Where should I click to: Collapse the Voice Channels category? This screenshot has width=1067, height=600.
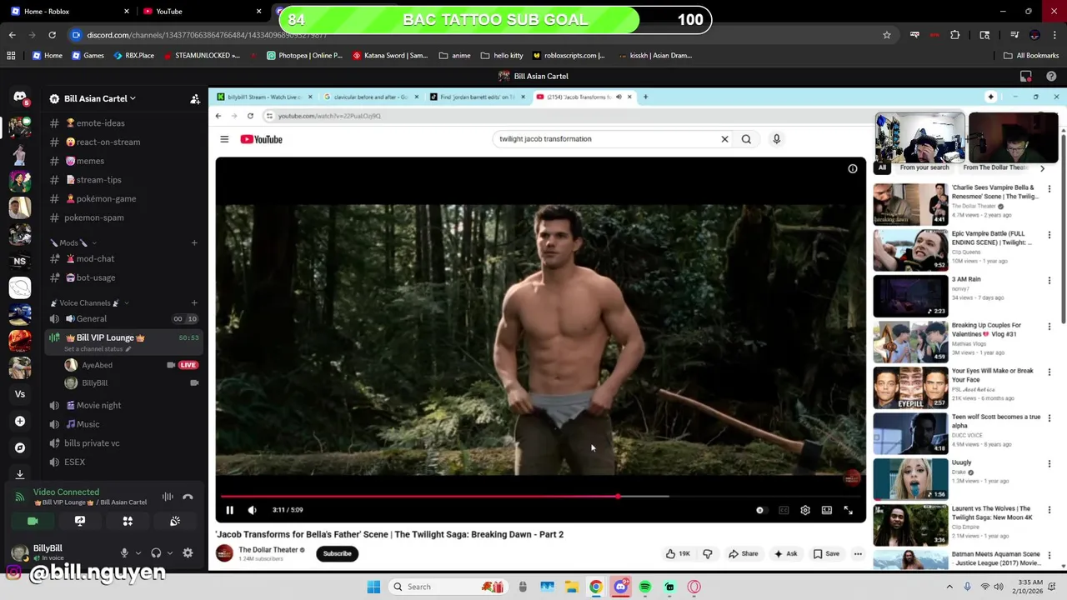[x=88, y=302]
